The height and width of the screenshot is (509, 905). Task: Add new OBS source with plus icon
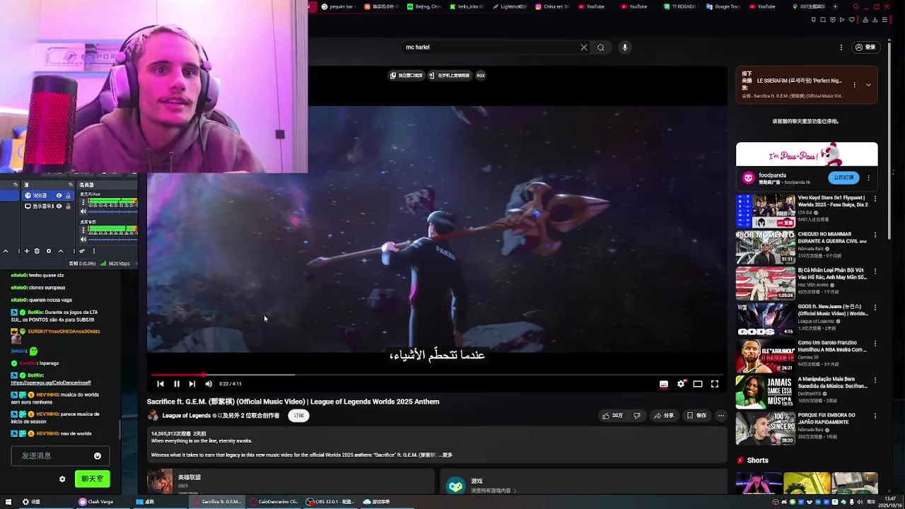pyautogui.click(x=27, y=251)
